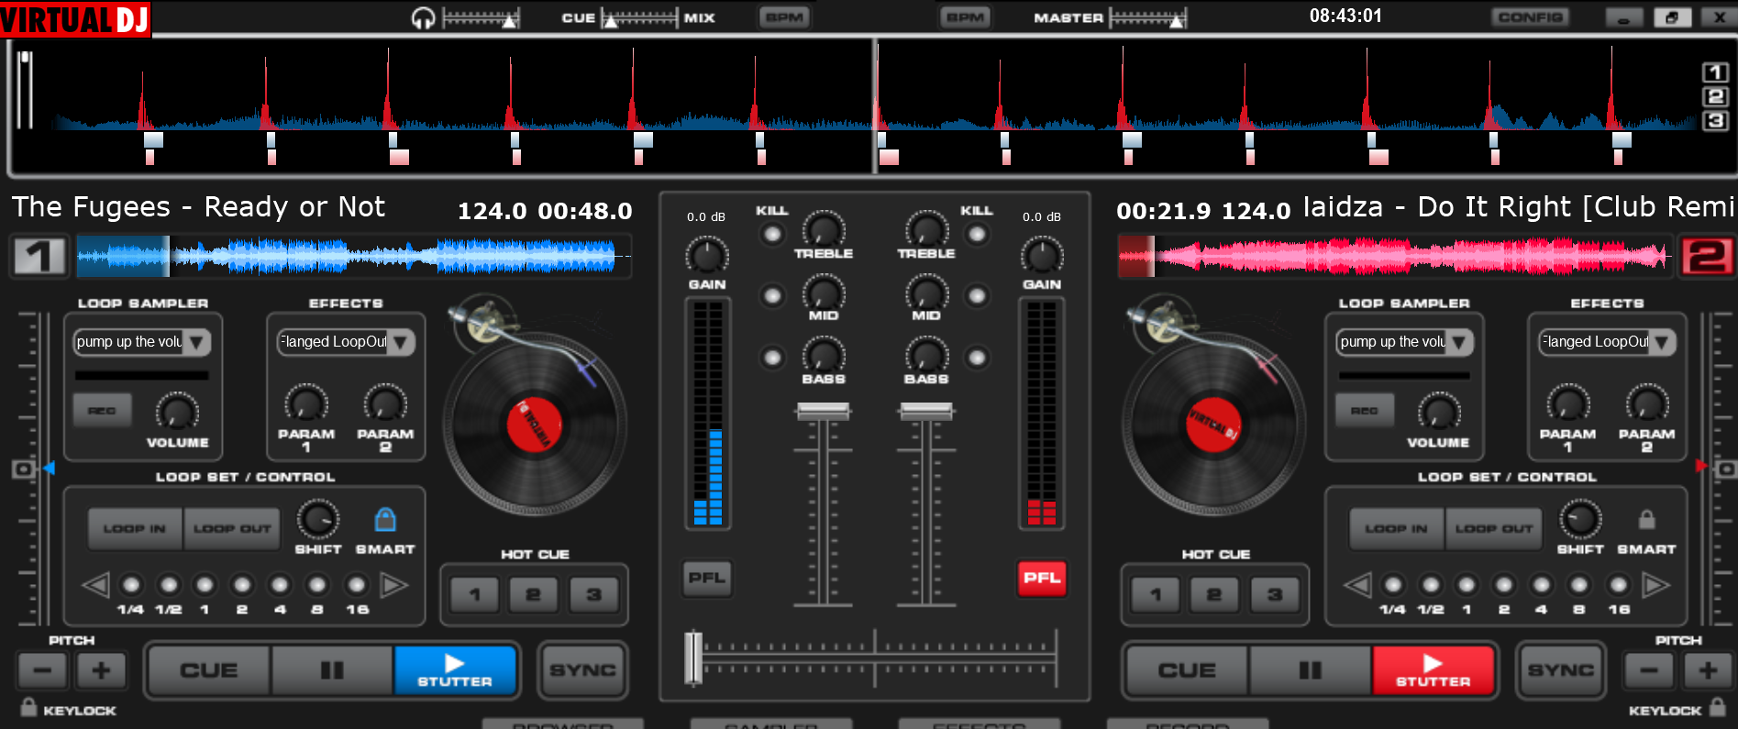Decrease deck 2 pitch with minus

point(1649,671)
